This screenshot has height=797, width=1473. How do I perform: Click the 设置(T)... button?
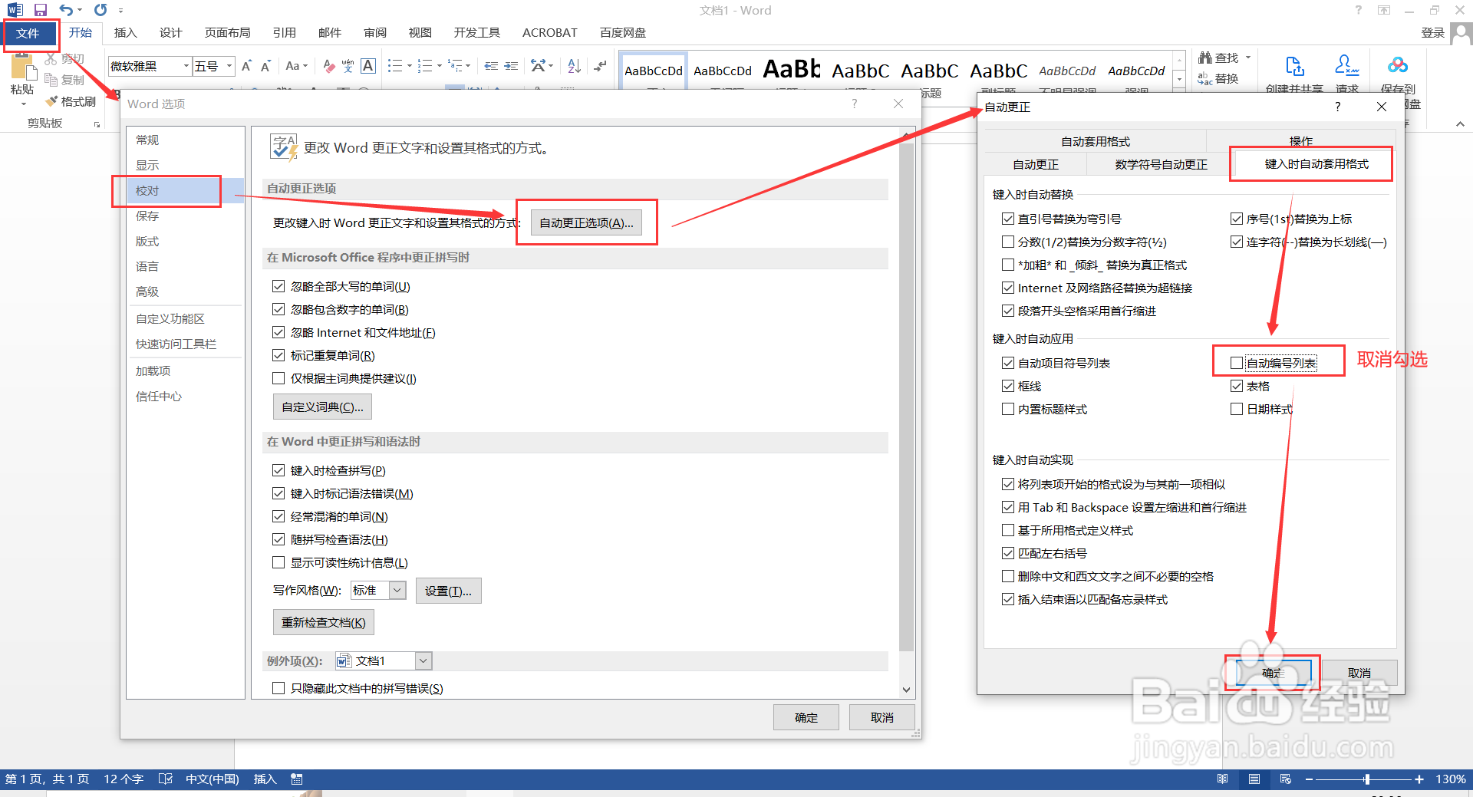tap(448, 591)
